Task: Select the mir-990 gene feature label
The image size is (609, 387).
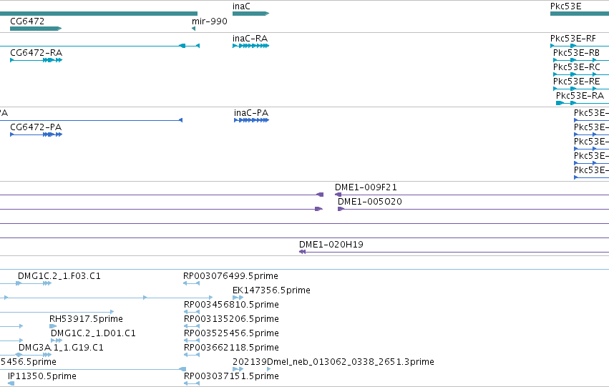Action: point(210,21)
